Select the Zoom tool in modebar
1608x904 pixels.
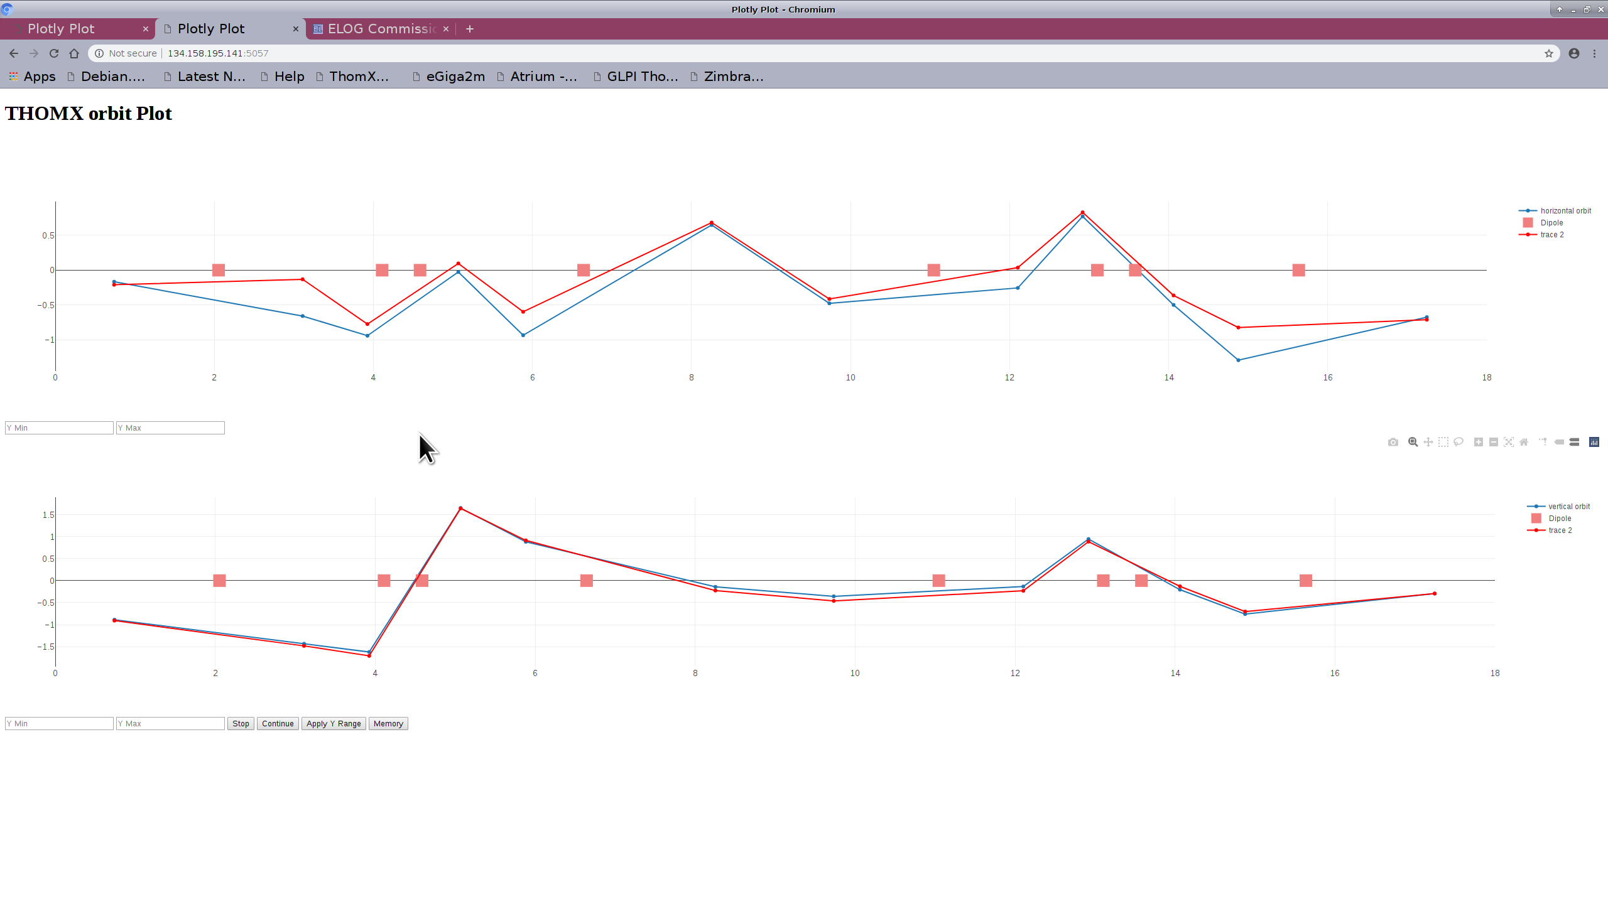pyautogui.click(x=1413, y=442)
